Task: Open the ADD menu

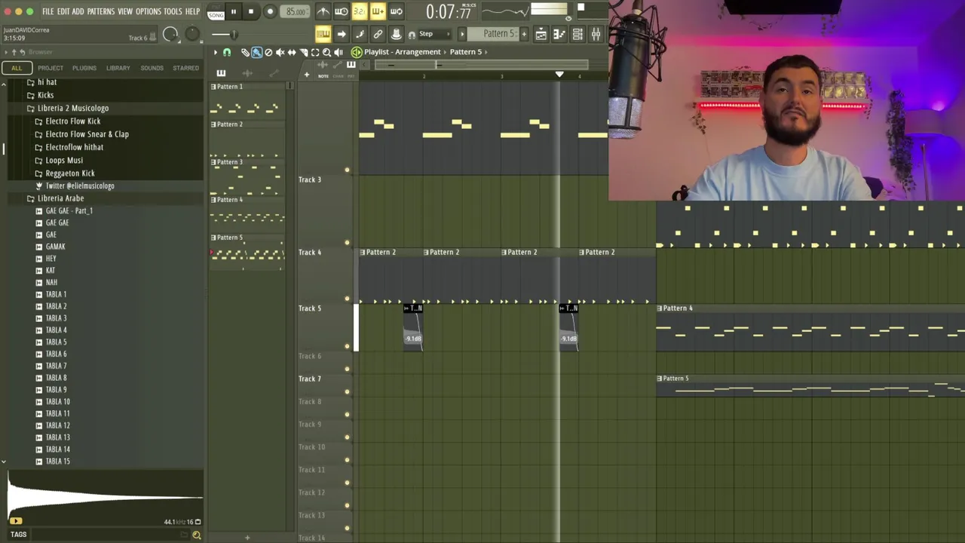Action: coord(78,11)
